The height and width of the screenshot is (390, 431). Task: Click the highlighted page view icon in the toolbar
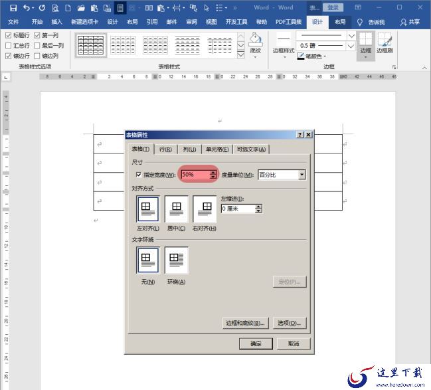tap(120, 8)
